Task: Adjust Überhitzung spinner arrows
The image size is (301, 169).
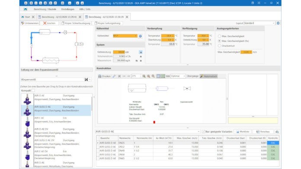Action: 173,40
